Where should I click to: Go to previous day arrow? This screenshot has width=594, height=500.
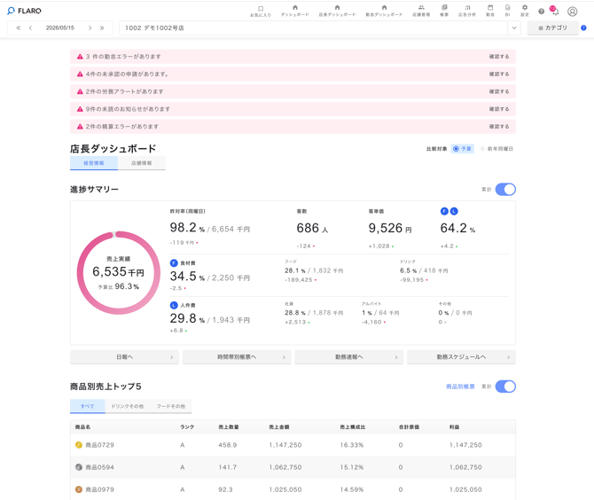[30, 27]
